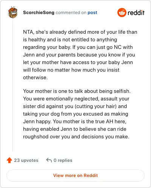Open the ScorchieSong user profile name

tap(39, 13)
